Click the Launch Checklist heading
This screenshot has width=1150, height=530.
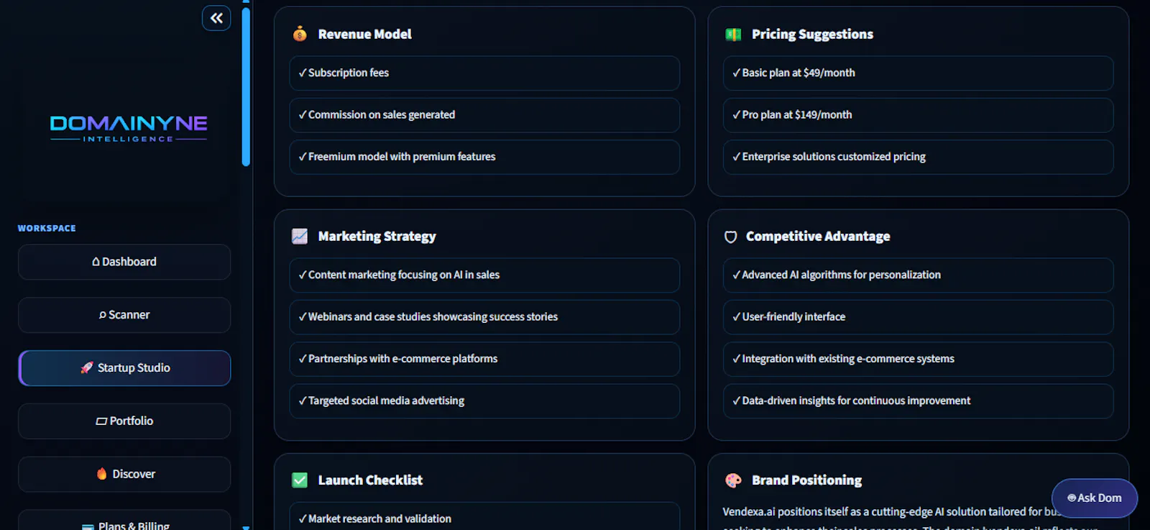[x=370, y=480]
